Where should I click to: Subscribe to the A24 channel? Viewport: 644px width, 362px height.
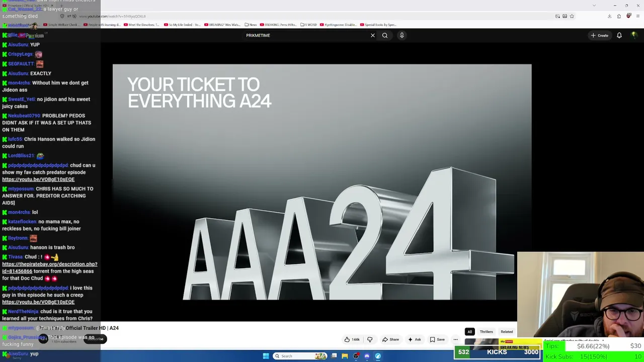point(95,339)
